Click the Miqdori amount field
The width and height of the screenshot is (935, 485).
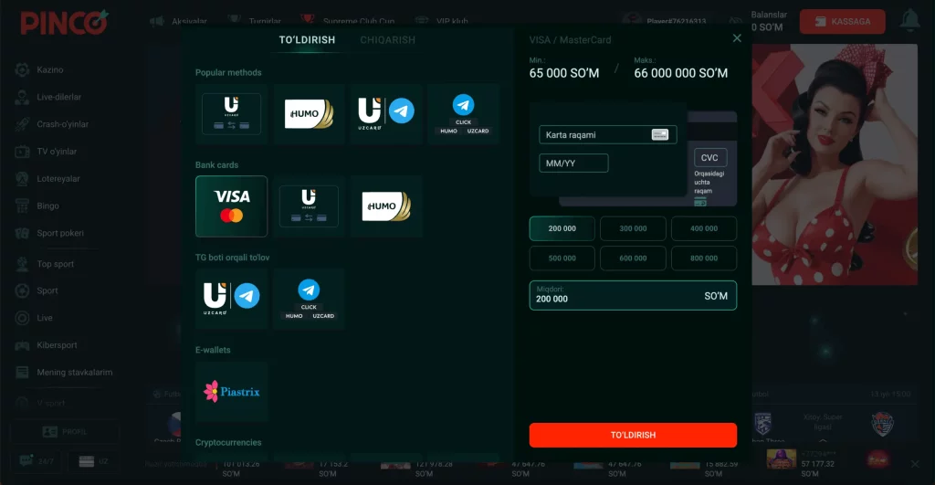[633, 295]
